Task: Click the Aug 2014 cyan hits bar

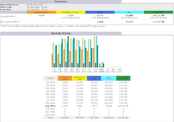Action: point(97,52)
